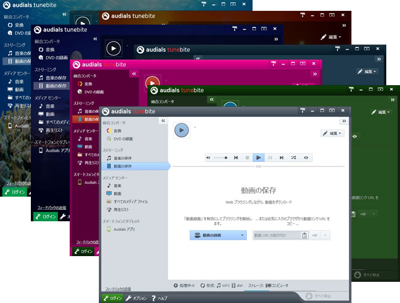Image resolution: width=400 pixels, height=303 pixels.
Task: Toggle shuffle mode in front window player
Action: tap(293, 157)
